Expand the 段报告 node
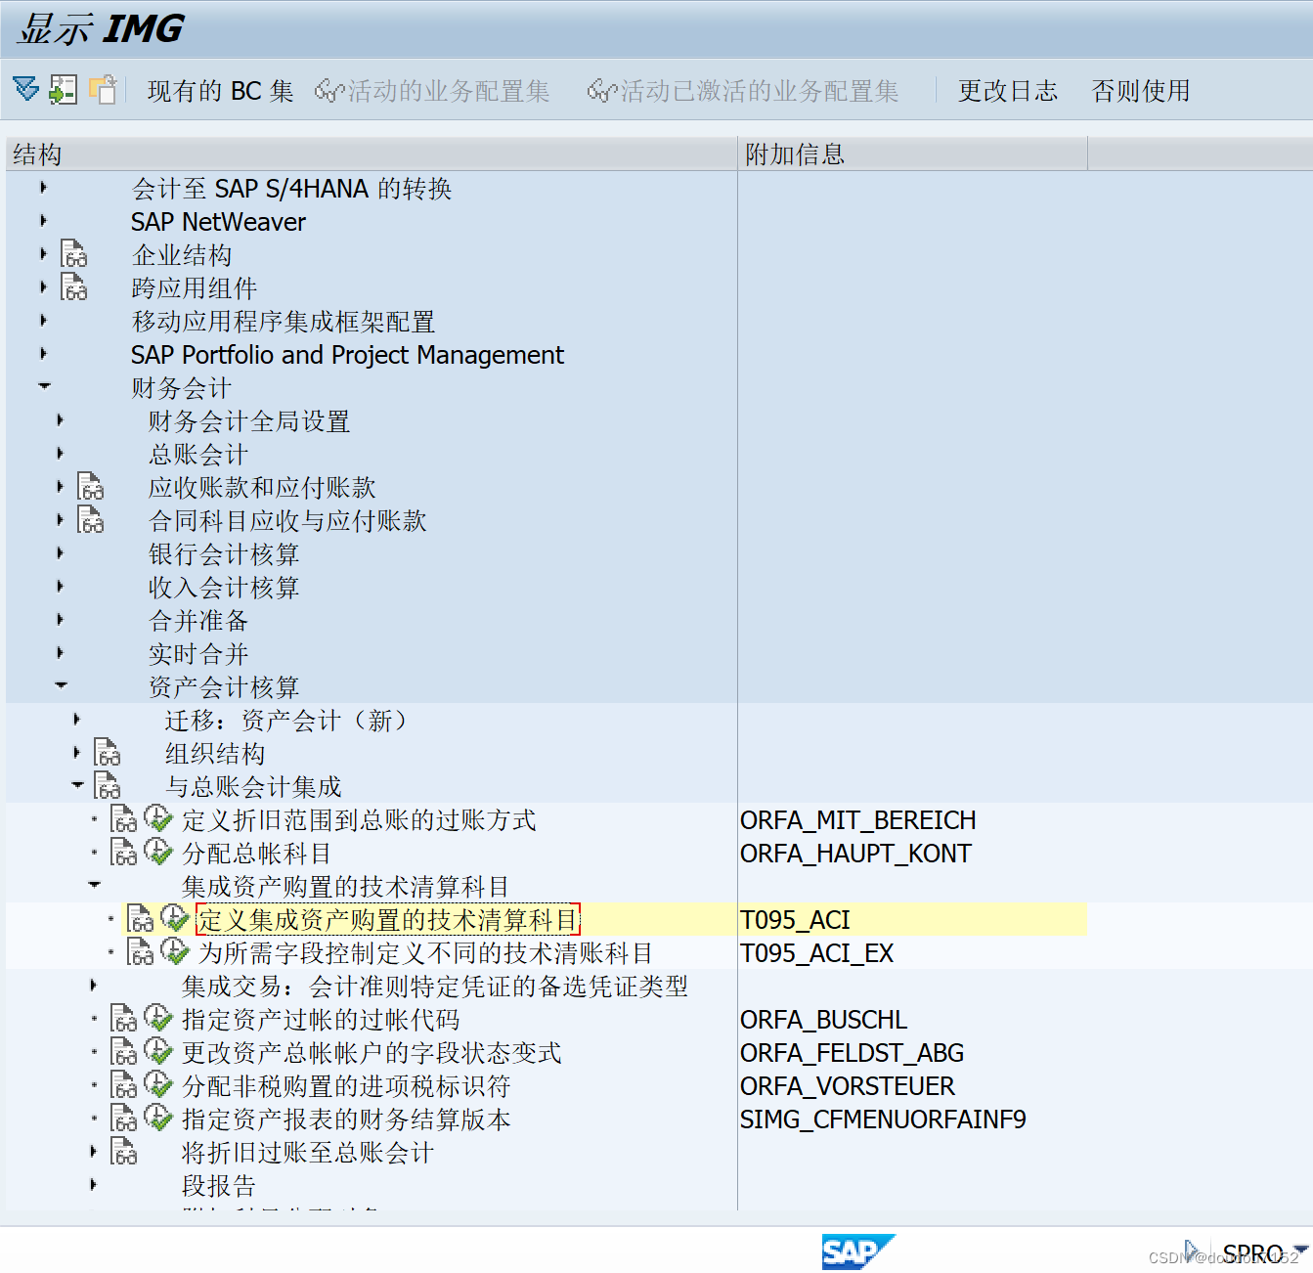 coord(93,1185)
